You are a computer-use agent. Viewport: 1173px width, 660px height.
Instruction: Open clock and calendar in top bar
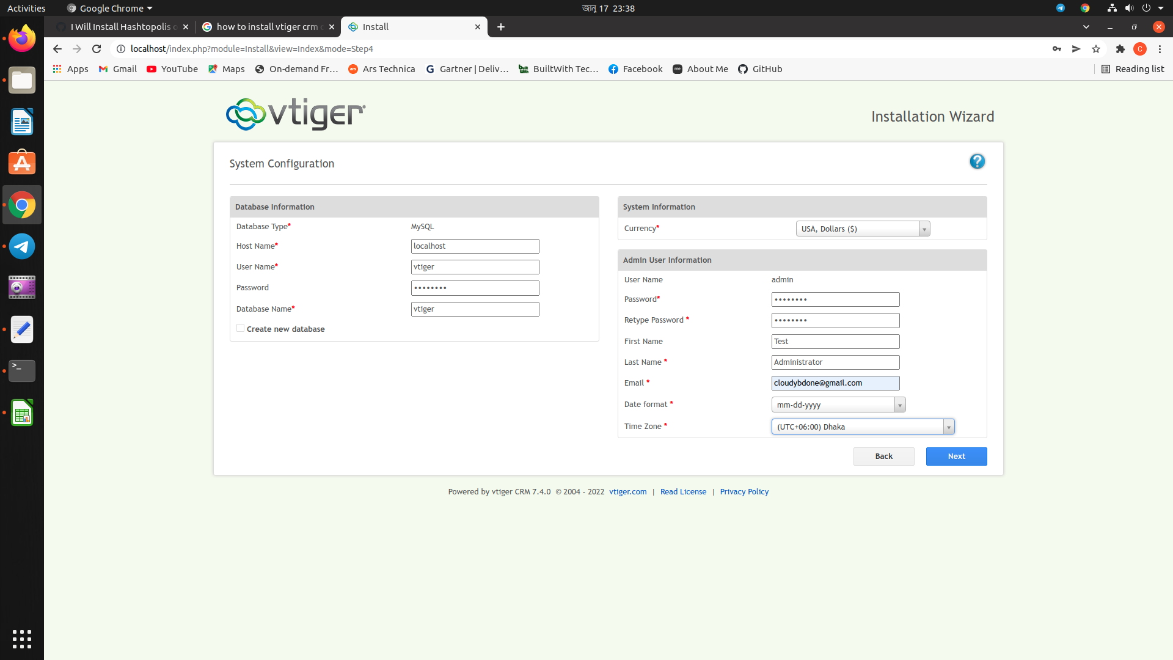pos(608,8)
